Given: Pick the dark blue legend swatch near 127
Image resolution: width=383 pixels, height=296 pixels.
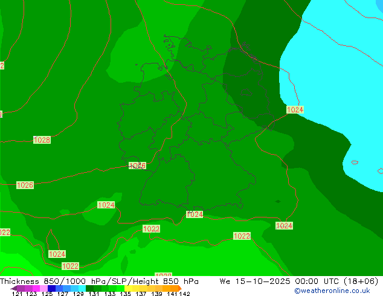Looking at the screenshot, I should point(53,288).
